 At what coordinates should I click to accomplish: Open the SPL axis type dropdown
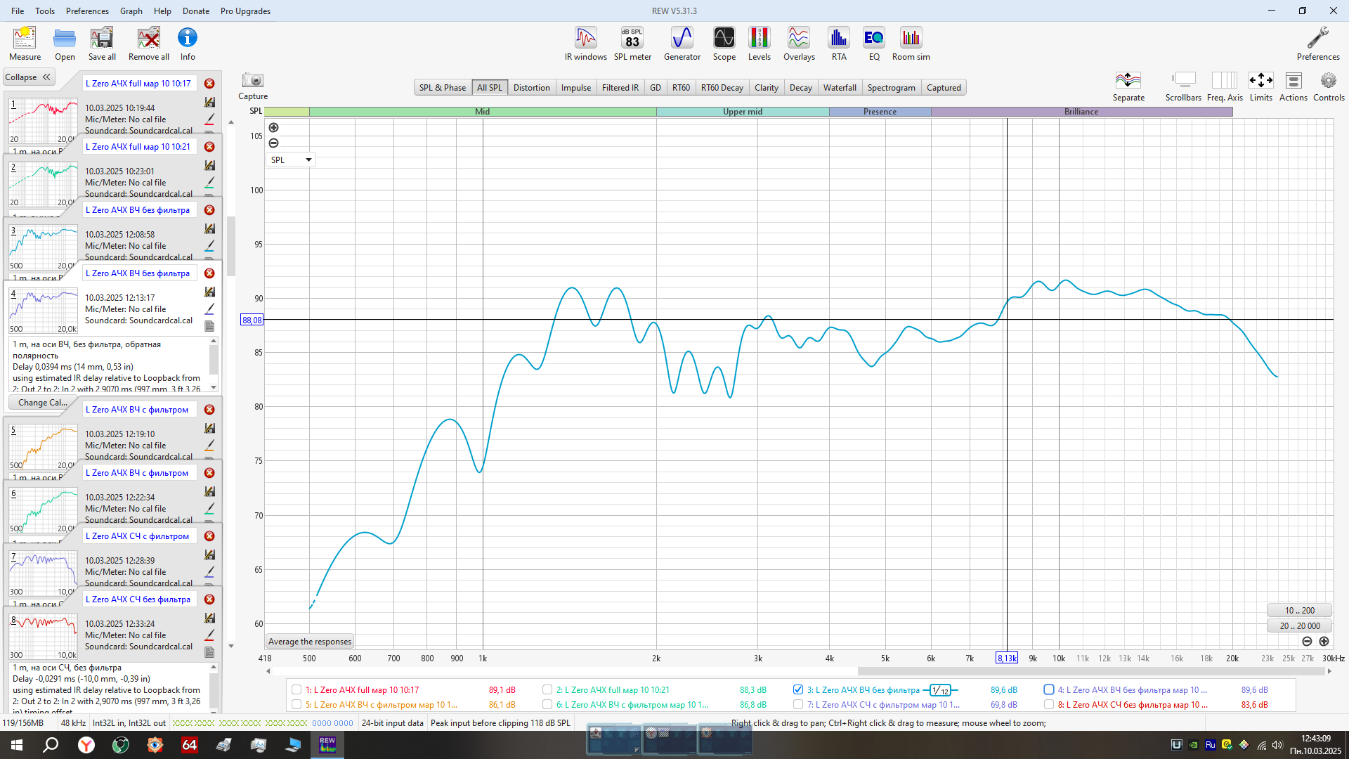click(x=291, y=160)
